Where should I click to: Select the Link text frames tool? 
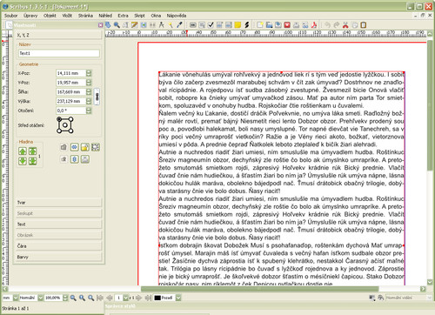pyautogui.click(x=144, y=25)
